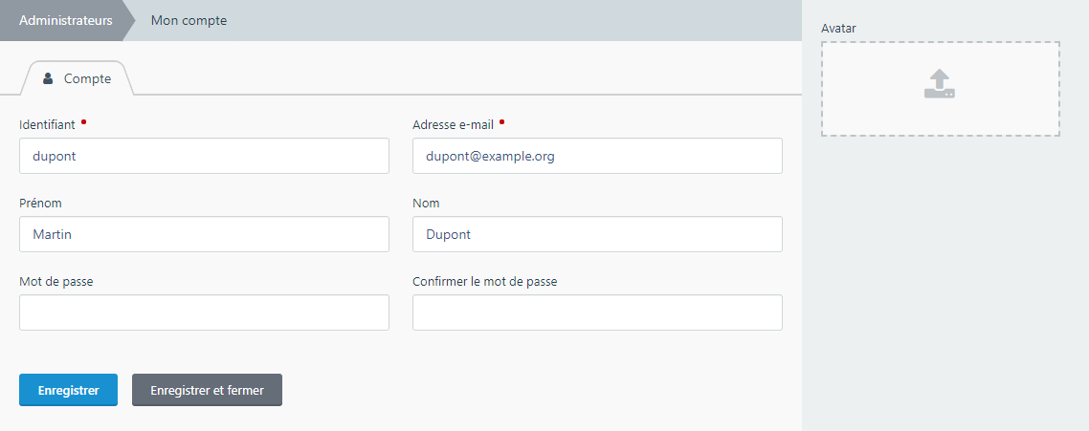Go to the Administrateurs breadcrumb
1089x431 pixels.
tap(65, 20)
